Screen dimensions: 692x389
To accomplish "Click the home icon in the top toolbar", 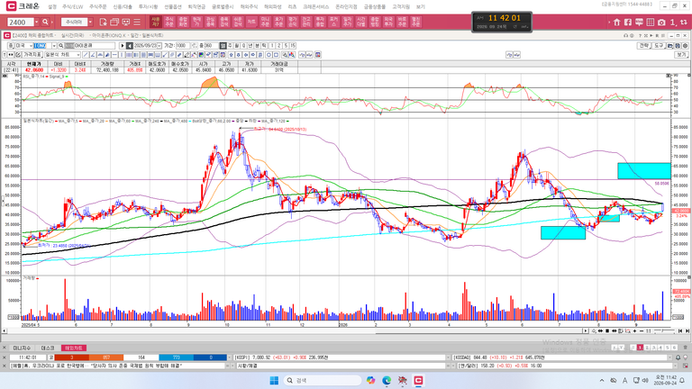I will 616,22.
